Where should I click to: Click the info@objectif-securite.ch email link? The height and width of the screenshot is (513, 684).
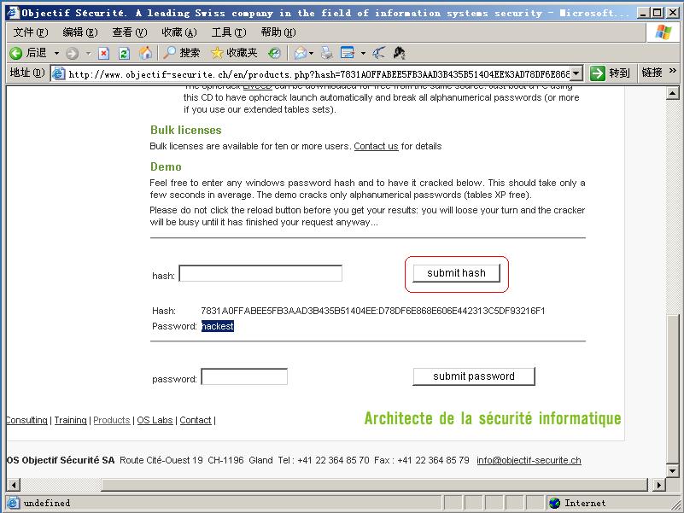point(529,460)
